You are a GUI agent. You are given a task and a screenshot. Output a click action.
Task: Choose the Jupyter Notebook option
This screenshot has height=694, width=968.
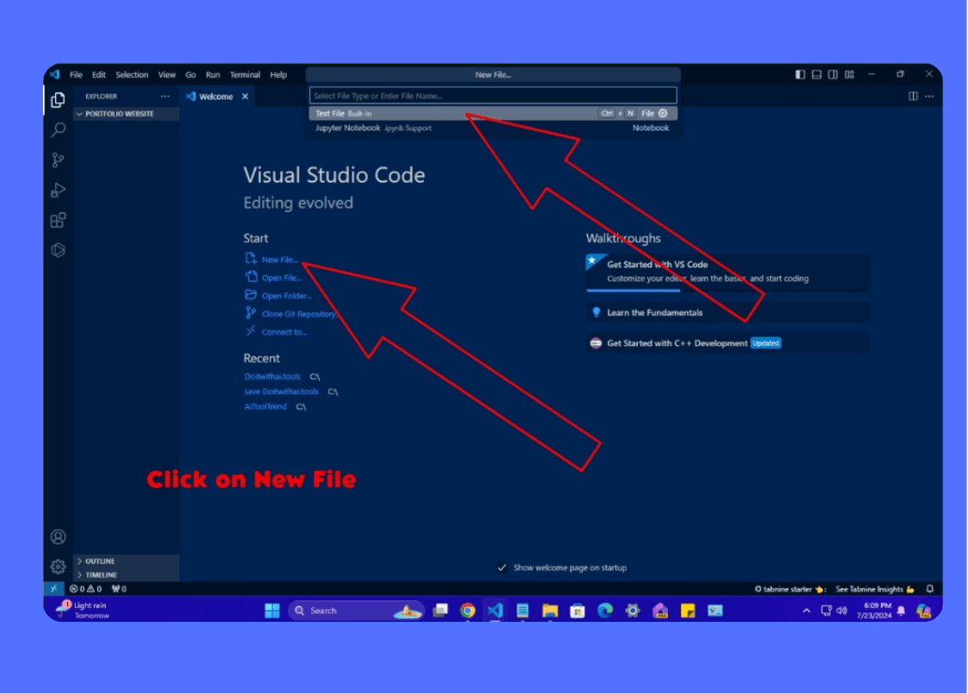(493, 128)
